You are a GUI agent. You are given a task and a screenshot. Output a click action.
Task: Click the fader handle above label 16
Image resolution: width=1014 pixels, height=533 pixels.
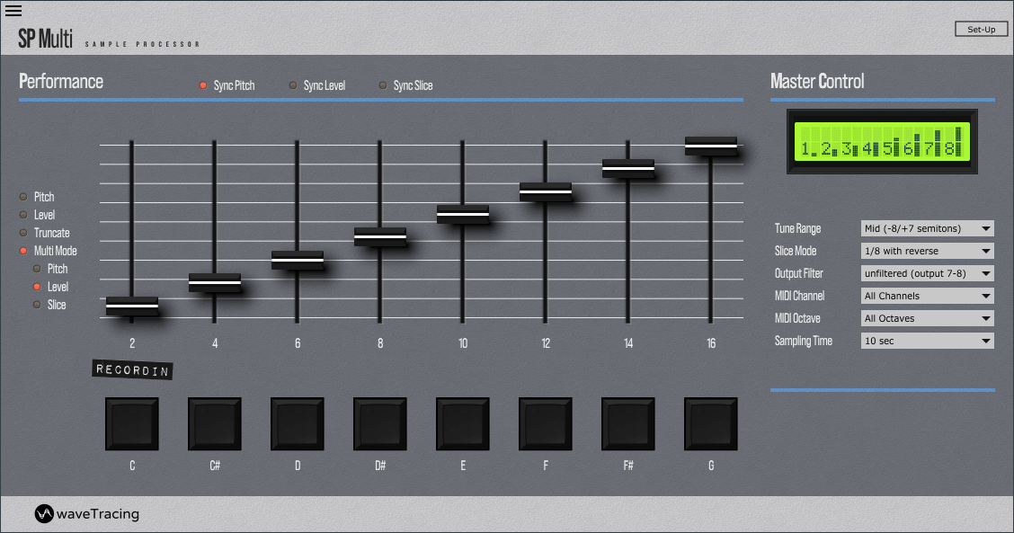pyautogui.click(x=711, y=145)
